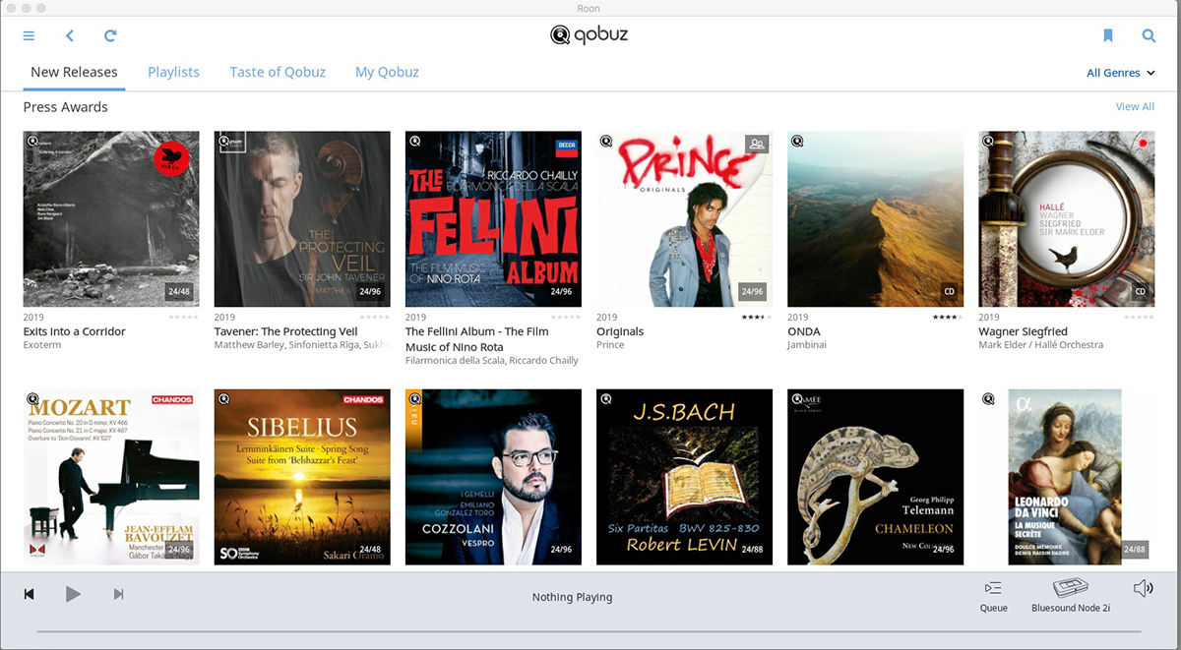Open the volume speaker control
1181x650 pixels.
[1143, 588]
